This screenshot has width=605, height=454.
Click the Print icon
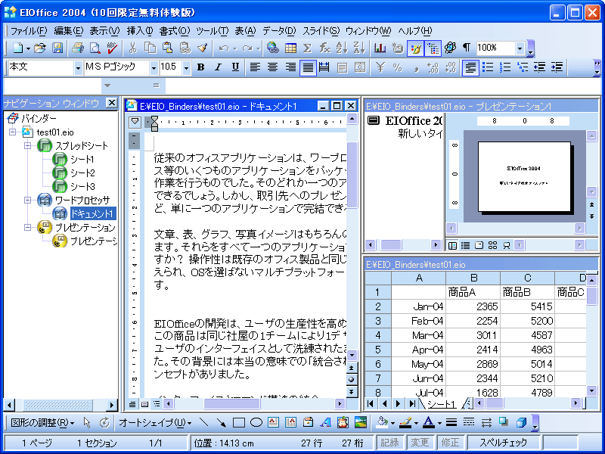tap(78, 48)
